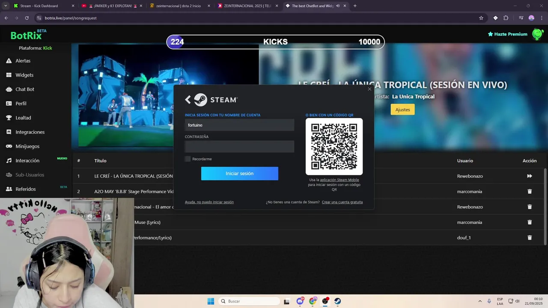Click 'Crear una cuenta gratuita' link
The image size is (548, 308).
click(342, 202)
